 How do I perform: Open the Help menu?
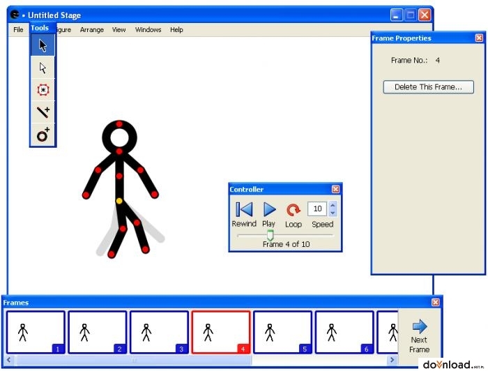176,29
